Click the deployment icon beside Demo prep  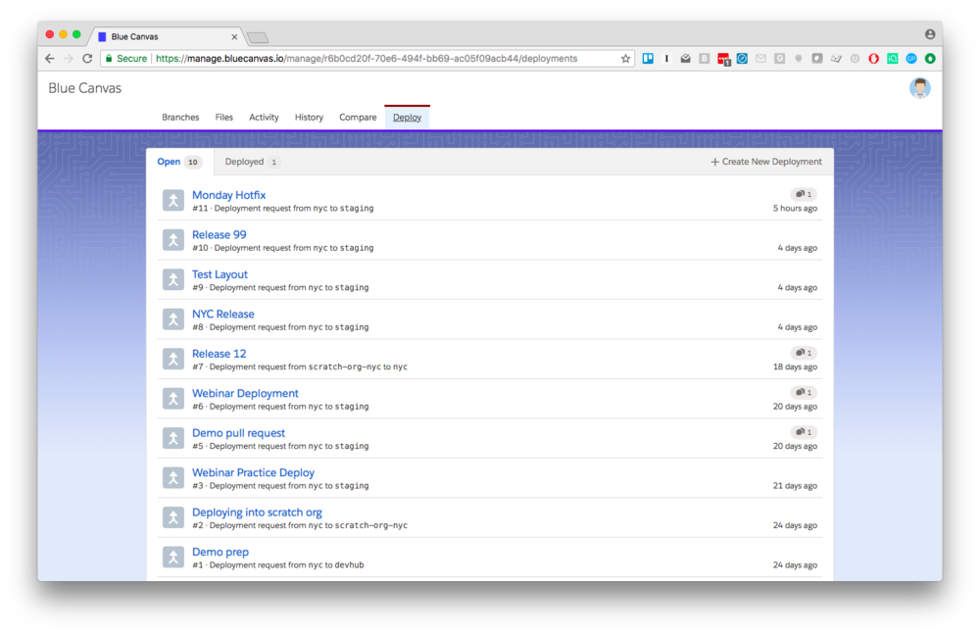tap(173, 558)
